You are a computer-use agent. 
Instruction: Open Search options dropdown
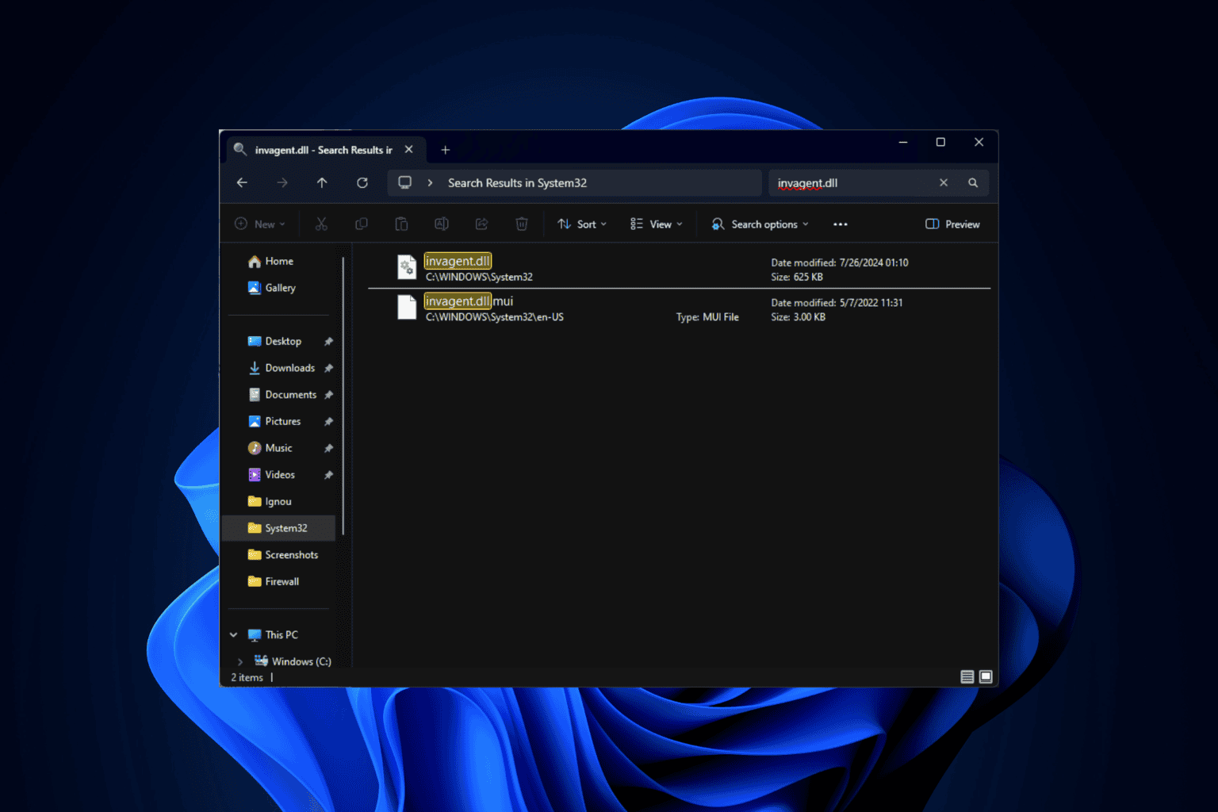[x=760, y=224]
